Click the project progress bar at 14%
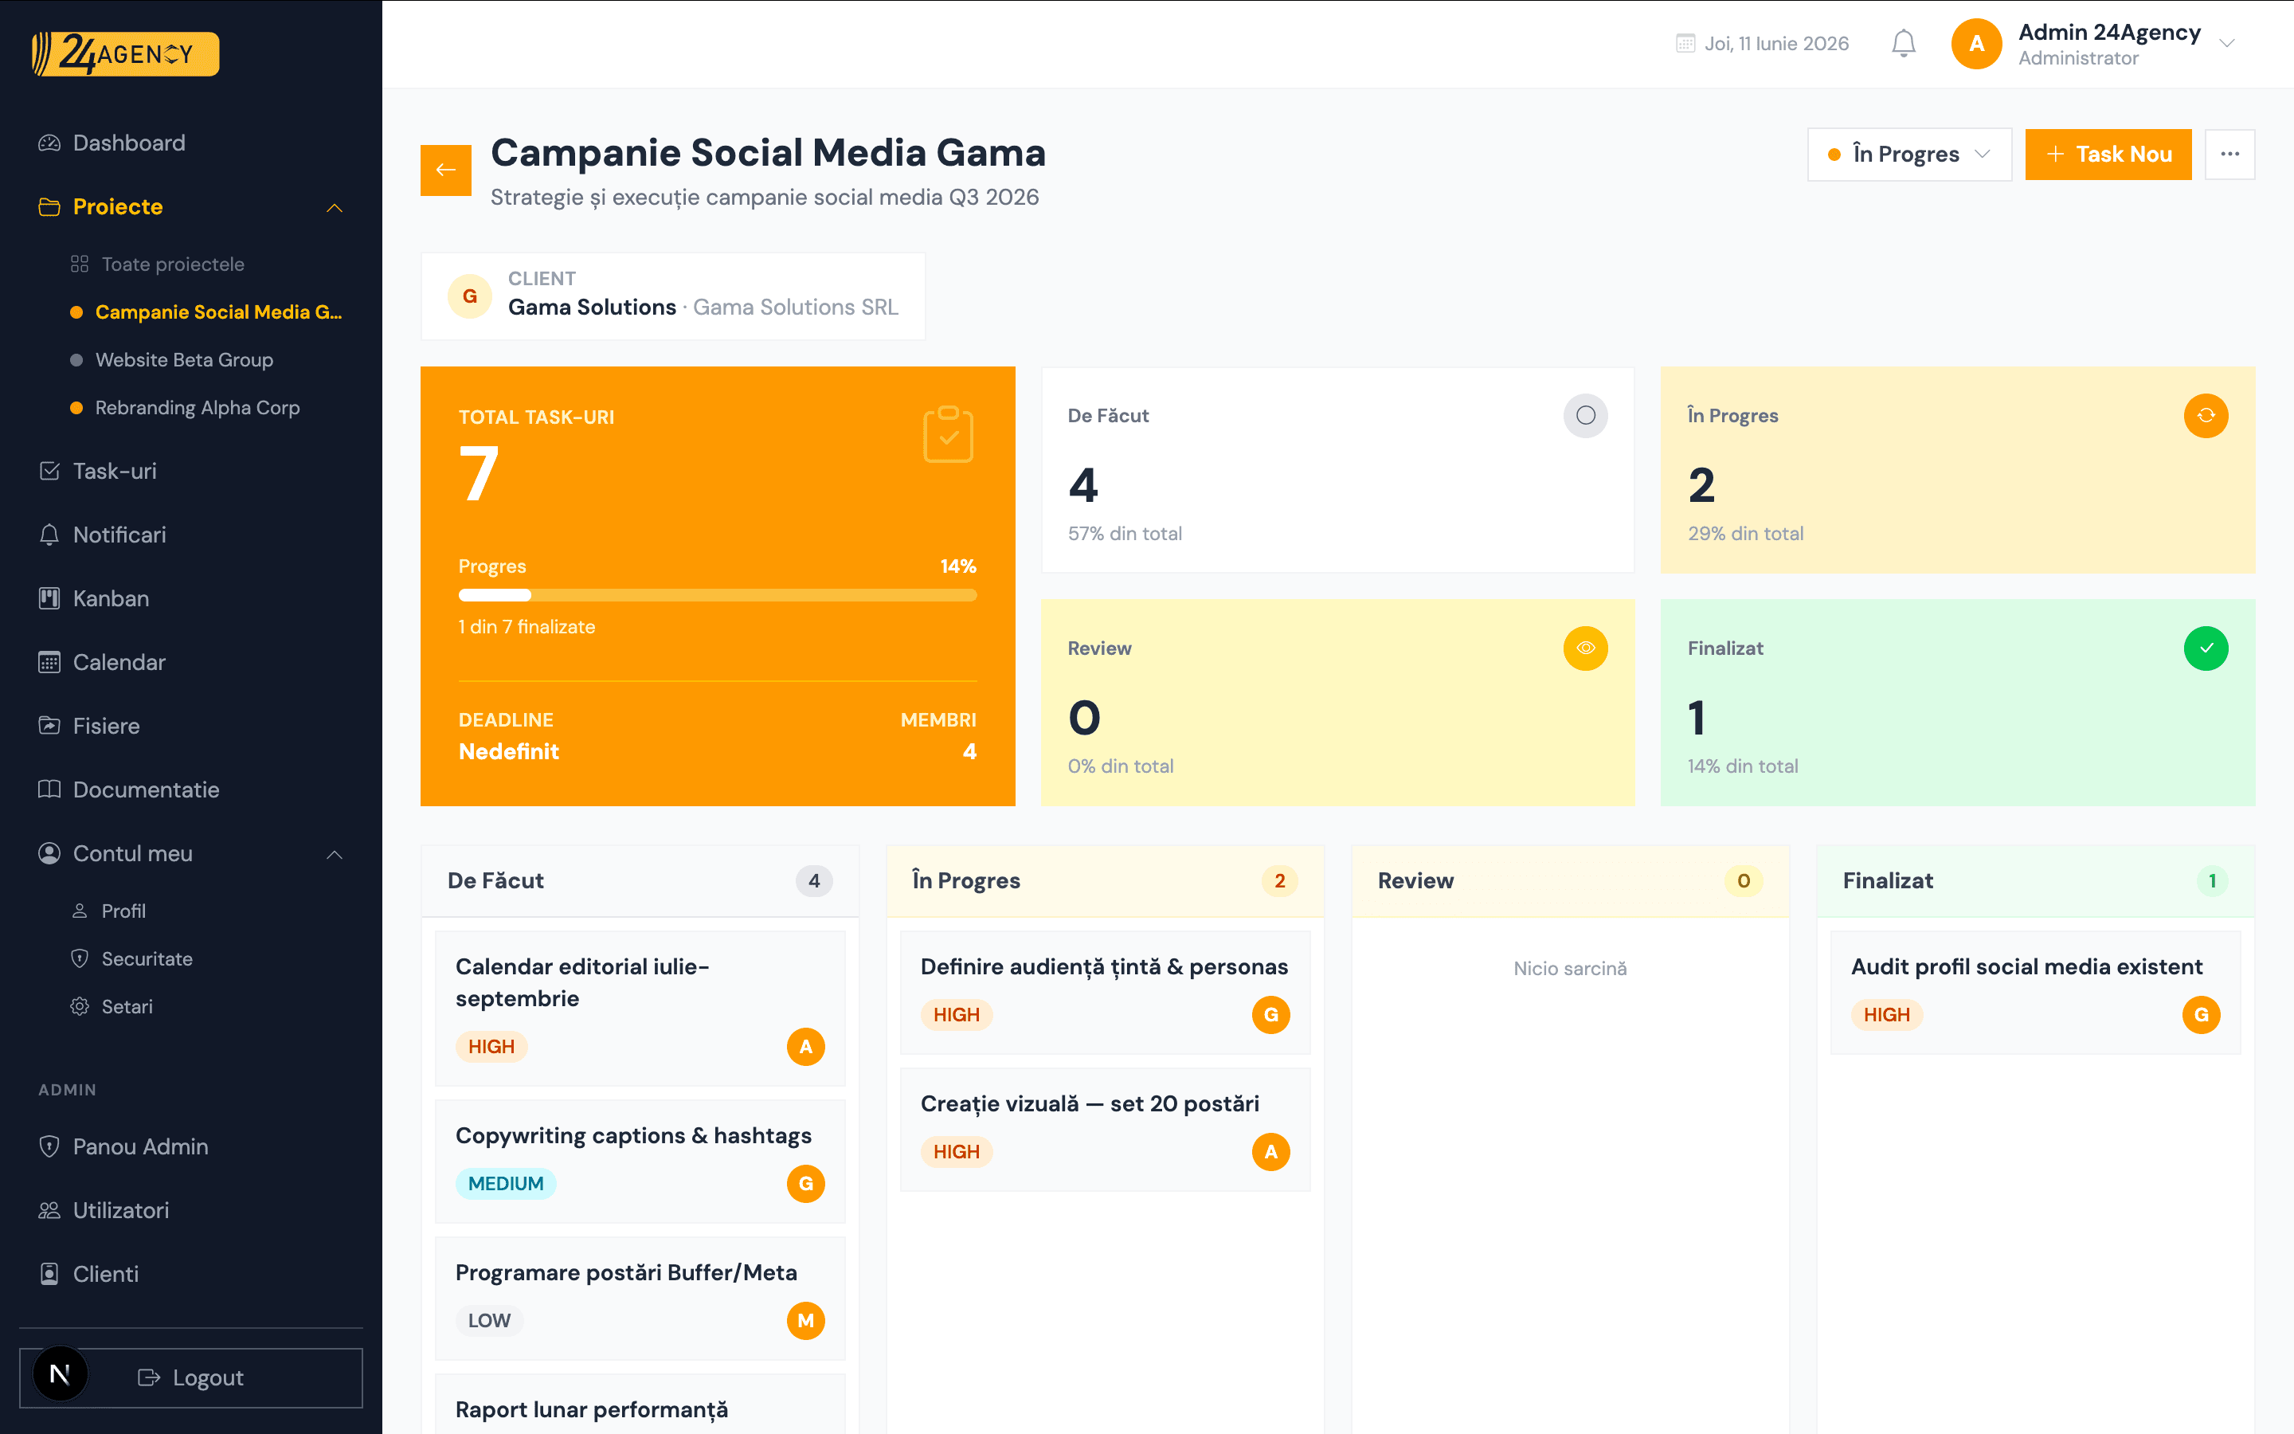 (x=718, y=596)
